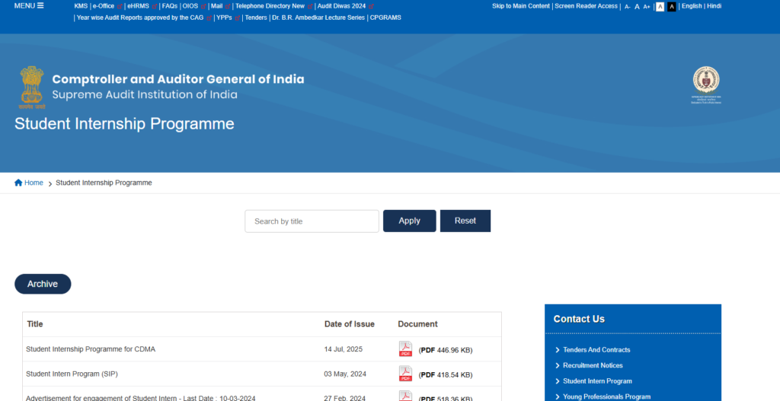Click the Contact Us sidebar heading
780x401 pixels.
pos(579,319)
